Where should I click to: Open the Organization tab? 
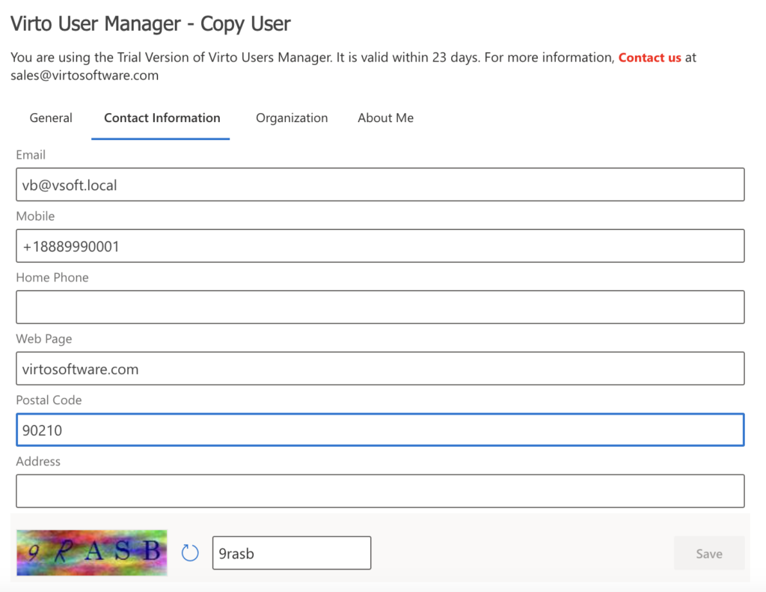click(x=292, y=118)
